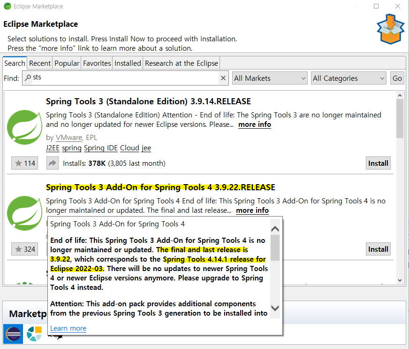Click the Spring IDE tag link
This screenshot has width=409, height=349.
[101, 148]
